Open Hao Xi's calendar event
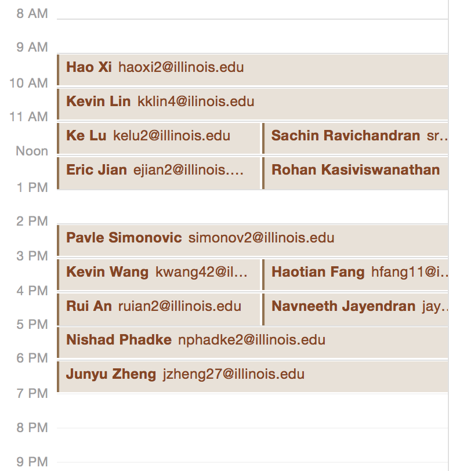This screenshot has height=471, width=449. pos(252,70)
